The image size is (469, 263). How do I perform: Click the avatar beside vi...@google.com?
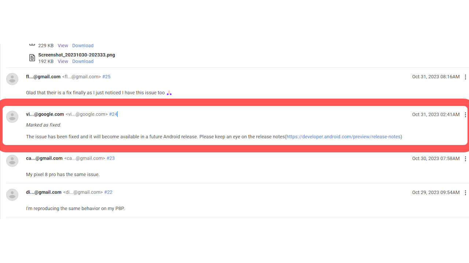point(12,117)
